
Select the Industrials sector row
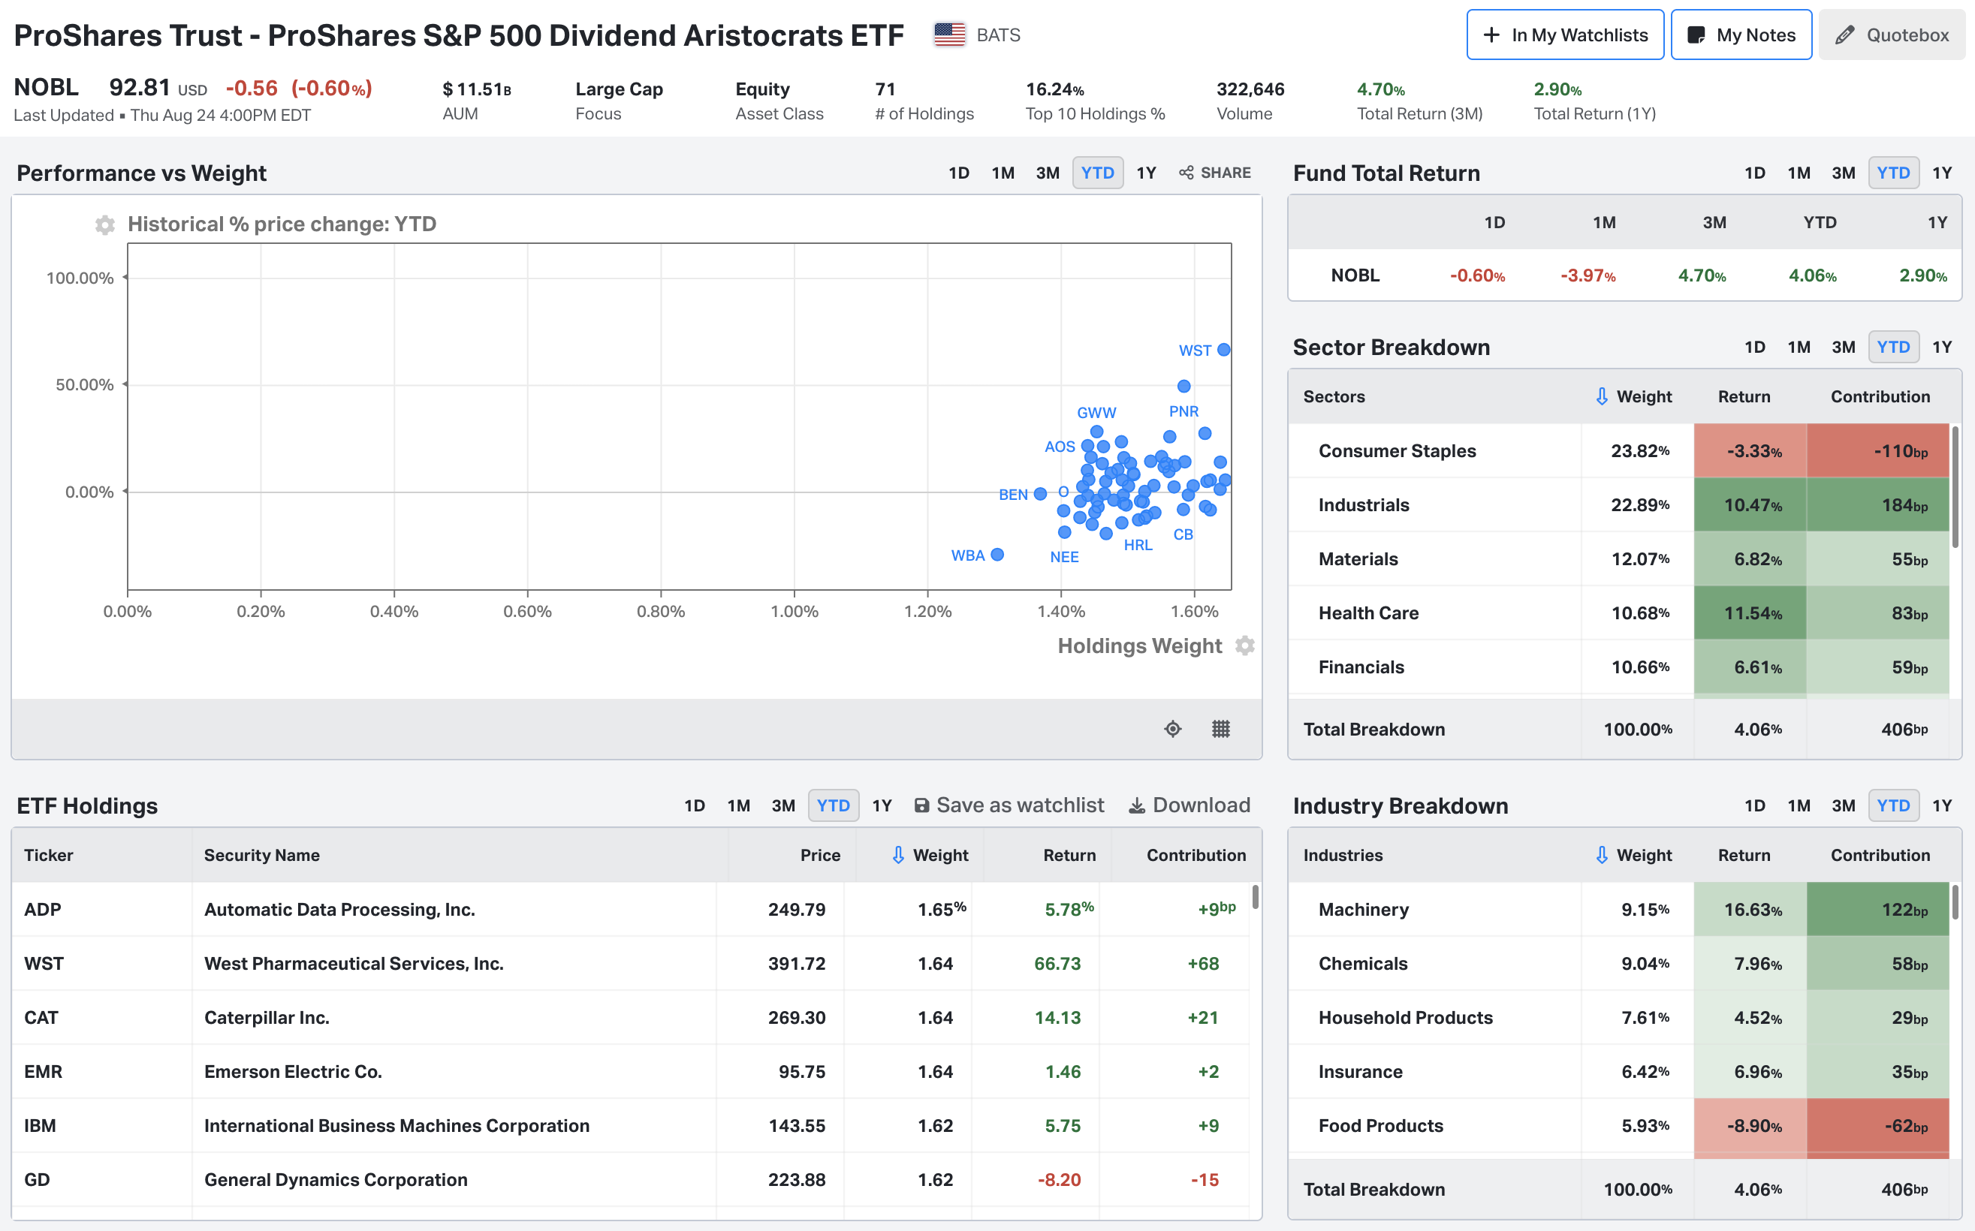(x=1619, y=504)
